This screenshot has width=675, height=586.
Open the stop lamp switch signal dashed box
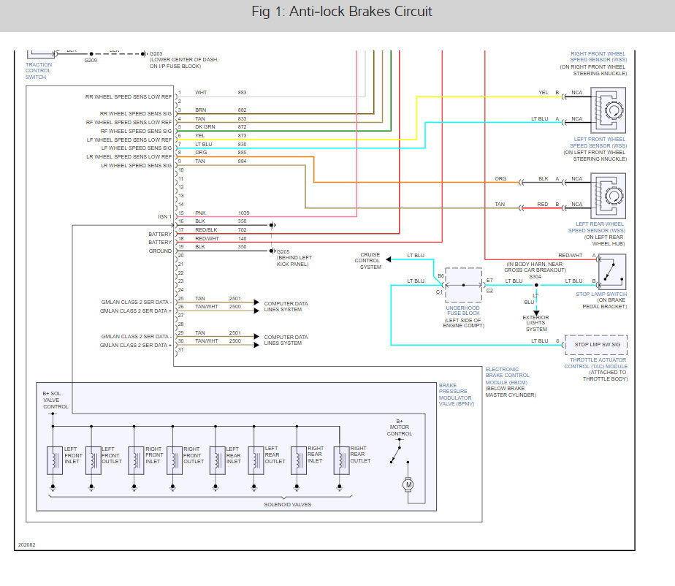[x=596, y=343]
